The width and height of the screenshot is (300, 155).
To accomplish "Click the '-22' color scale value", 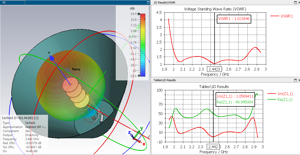I will pos(134,71).
